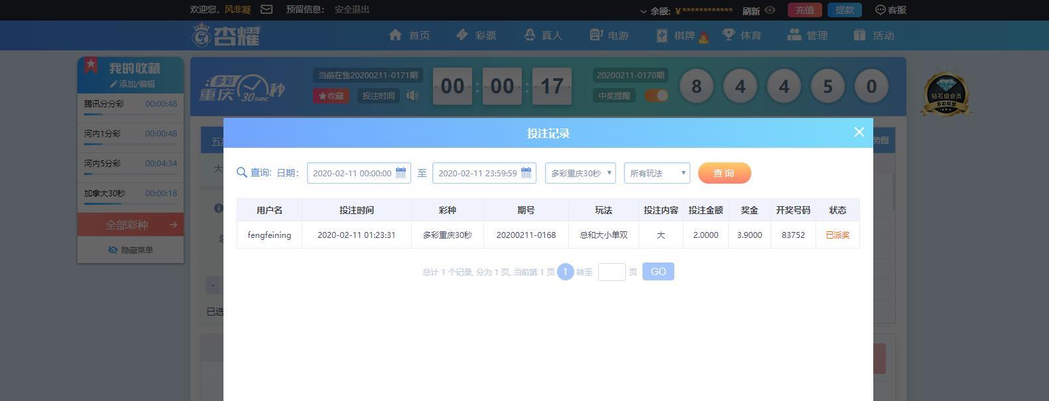
Task: Click the 期号 column header
Action: (x=526, y=210)
